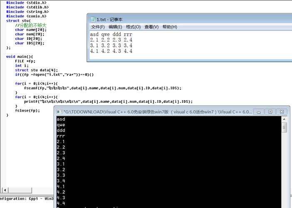Click '2.1' in console output
The width and height of the screenshot is (292, 208).
(61, 142)
